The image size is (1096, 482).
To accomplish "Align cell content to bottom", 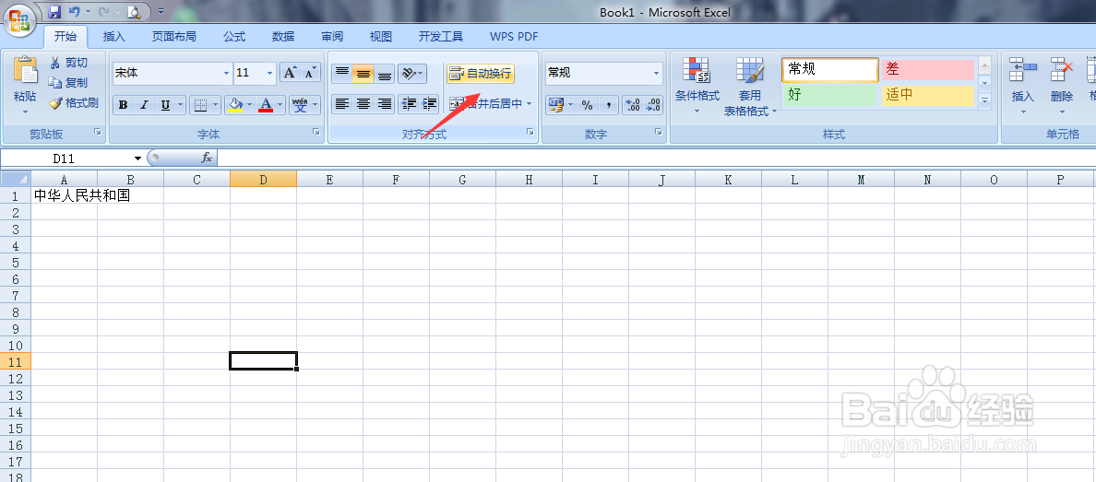I will (385, 74).
